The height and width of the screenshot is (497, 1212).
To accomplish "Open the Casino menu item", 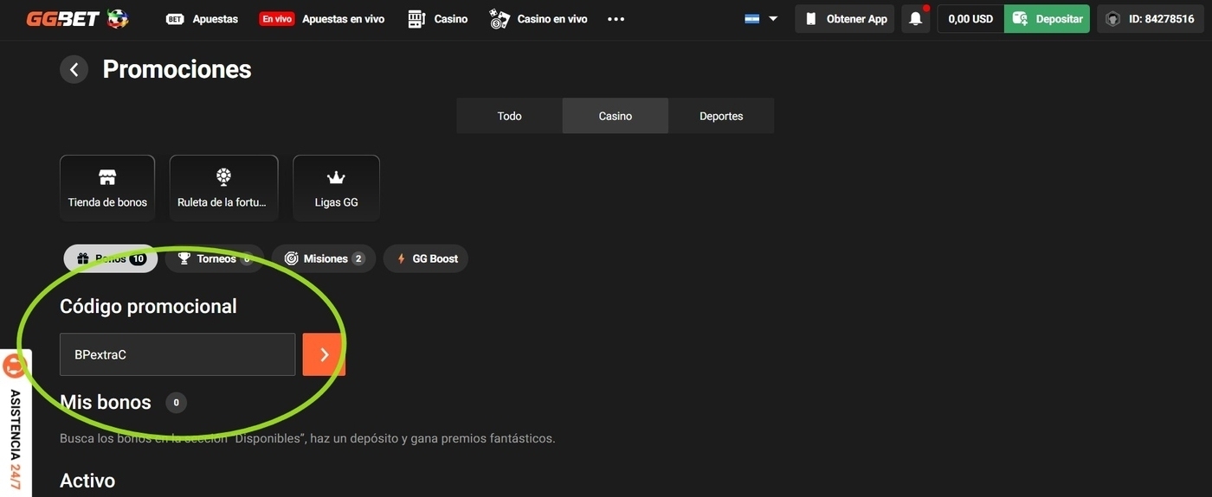I will 437,19.
